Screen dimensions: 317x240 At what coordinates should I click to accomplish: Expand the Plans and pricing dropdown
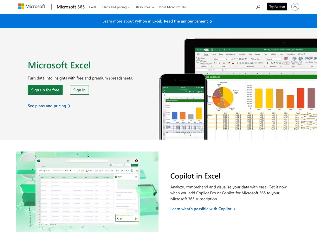click(x=116, y=7)
